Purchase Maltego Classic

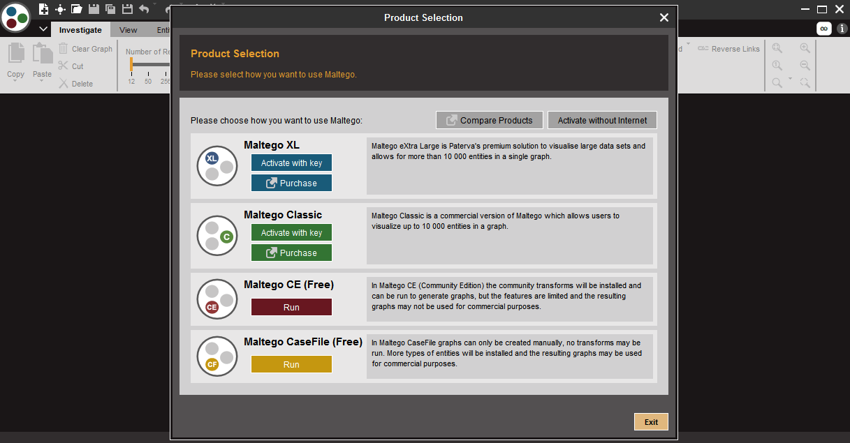pyautogui.click(x=292, y=253)
